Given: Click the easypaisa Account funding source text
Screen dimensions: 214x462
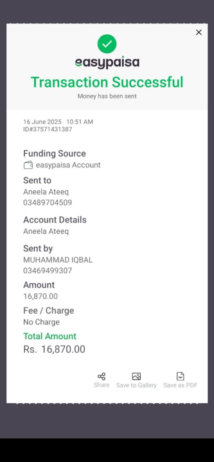Looking at the screenshot, I should [68, 165].
